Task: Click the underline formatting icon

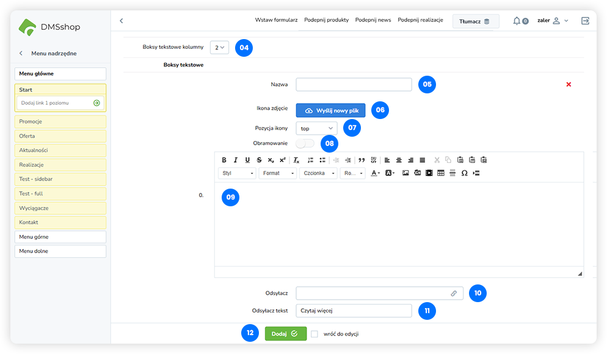Action: [x=247, y=160]
